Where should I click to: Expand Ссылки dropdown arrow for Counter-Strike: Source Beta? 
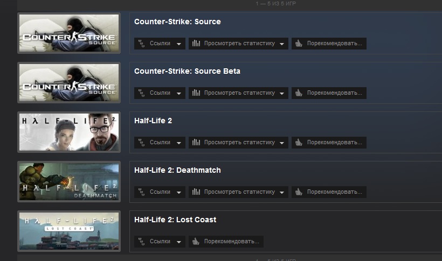(x=179, y=94)
